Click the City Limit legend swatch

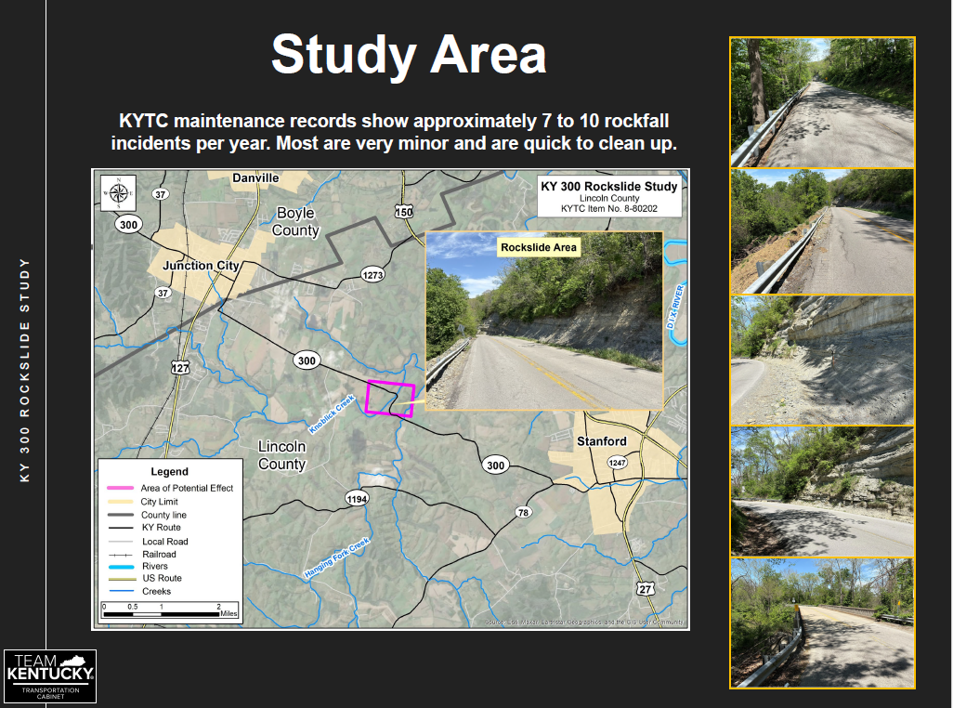point(121,502)
